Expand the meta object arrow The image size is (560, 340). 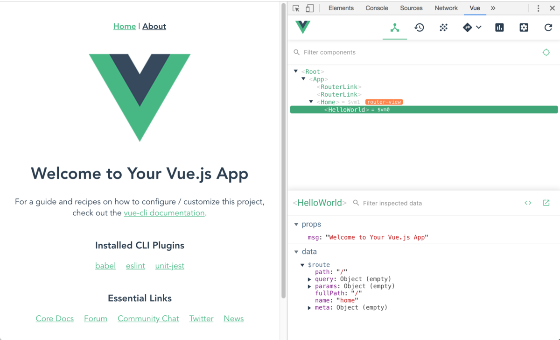[309, 308]
